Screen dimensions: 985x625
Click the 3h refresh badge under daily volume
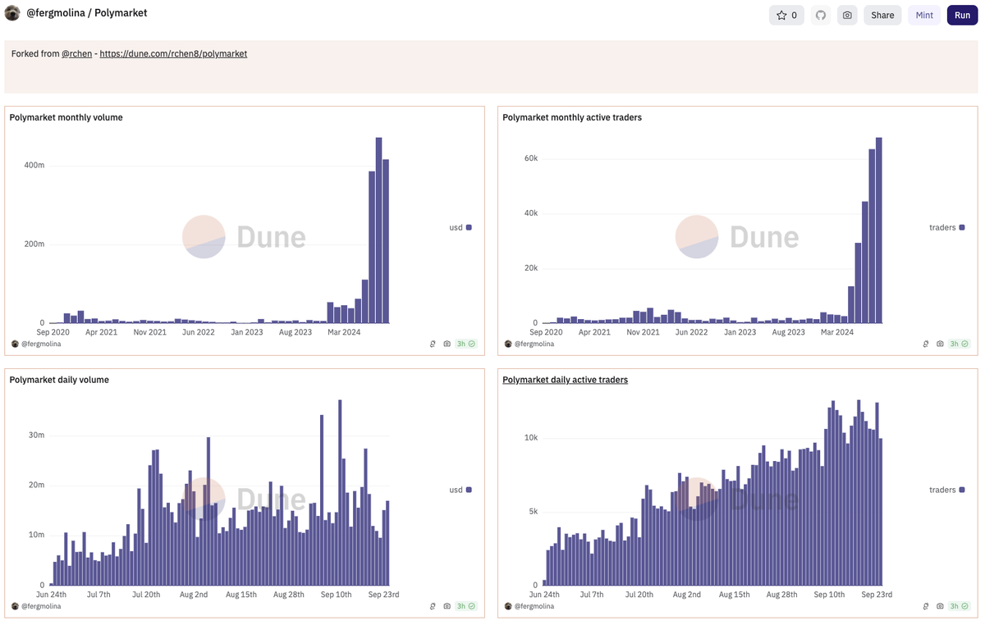click(466, 606)
